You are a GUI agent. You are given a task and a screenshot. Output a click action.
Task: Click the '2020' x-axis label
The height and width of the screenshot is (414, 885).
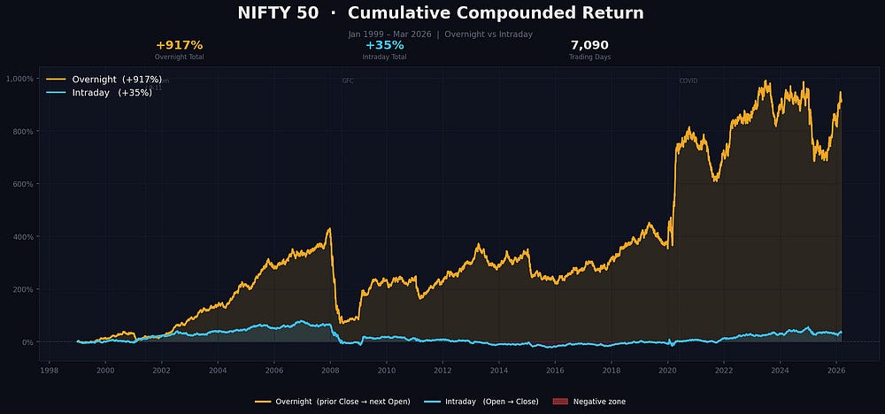tap(667, 371)
